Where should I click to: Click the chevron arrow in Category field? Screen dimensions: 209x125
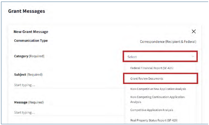click(193, 57)
